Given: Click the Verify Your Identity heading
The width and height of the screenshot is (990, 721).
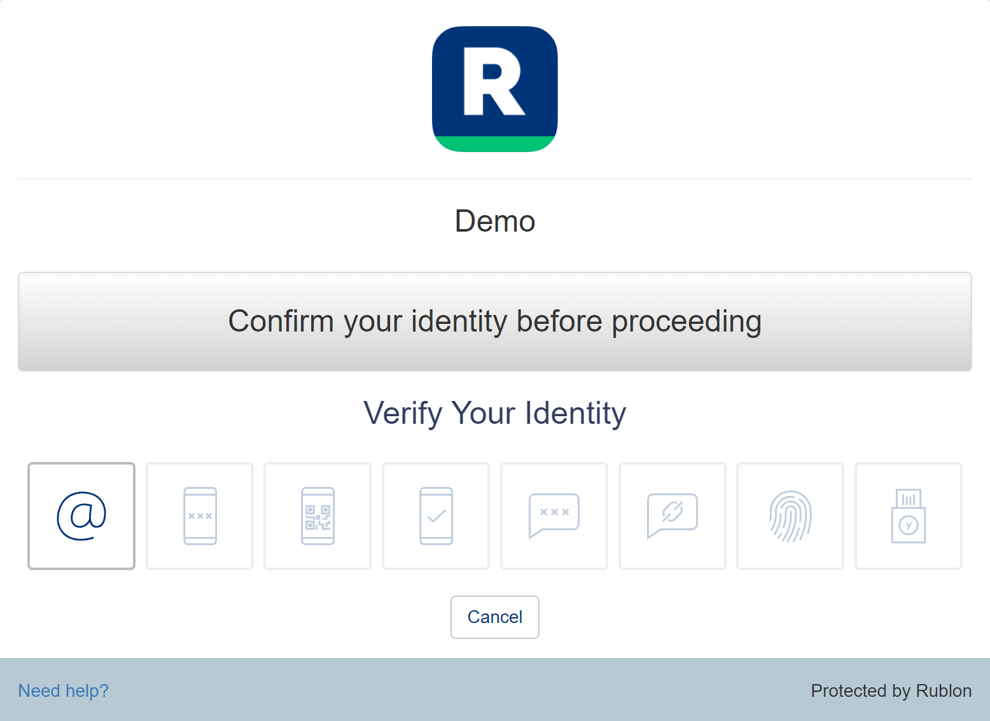Looking at the screenshot, I should coord(495,413).
